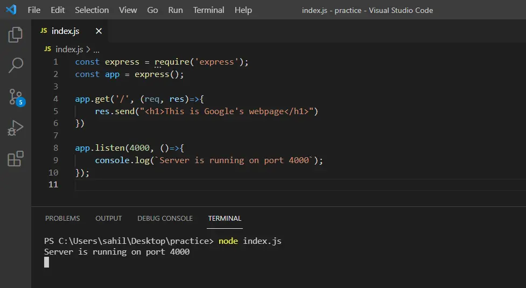Click line number 4 in the gutter
The width and height of the screenshot is (526, 288).
(55, 99)
